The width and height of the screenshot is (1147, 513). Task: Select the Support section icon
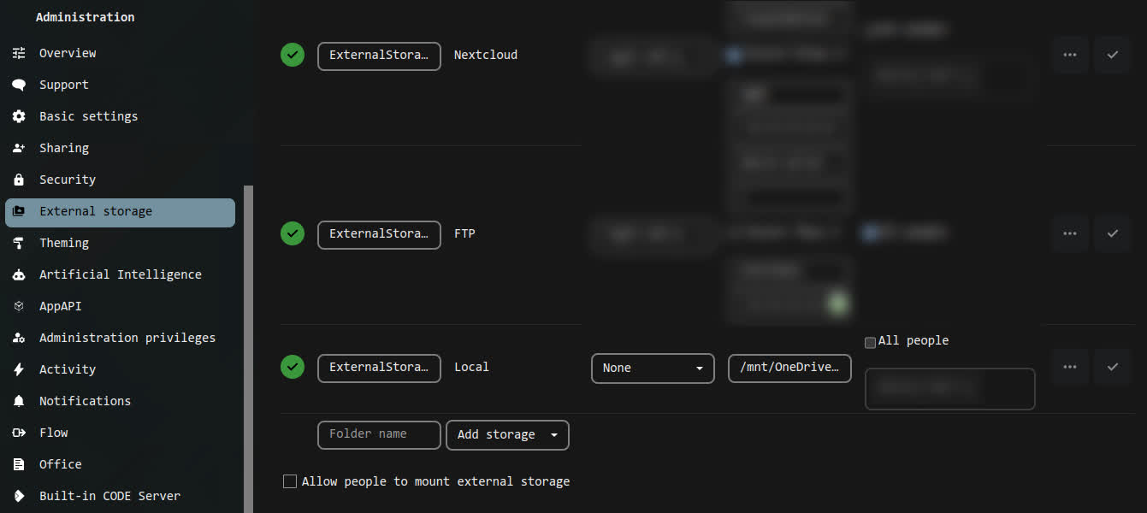19,84
